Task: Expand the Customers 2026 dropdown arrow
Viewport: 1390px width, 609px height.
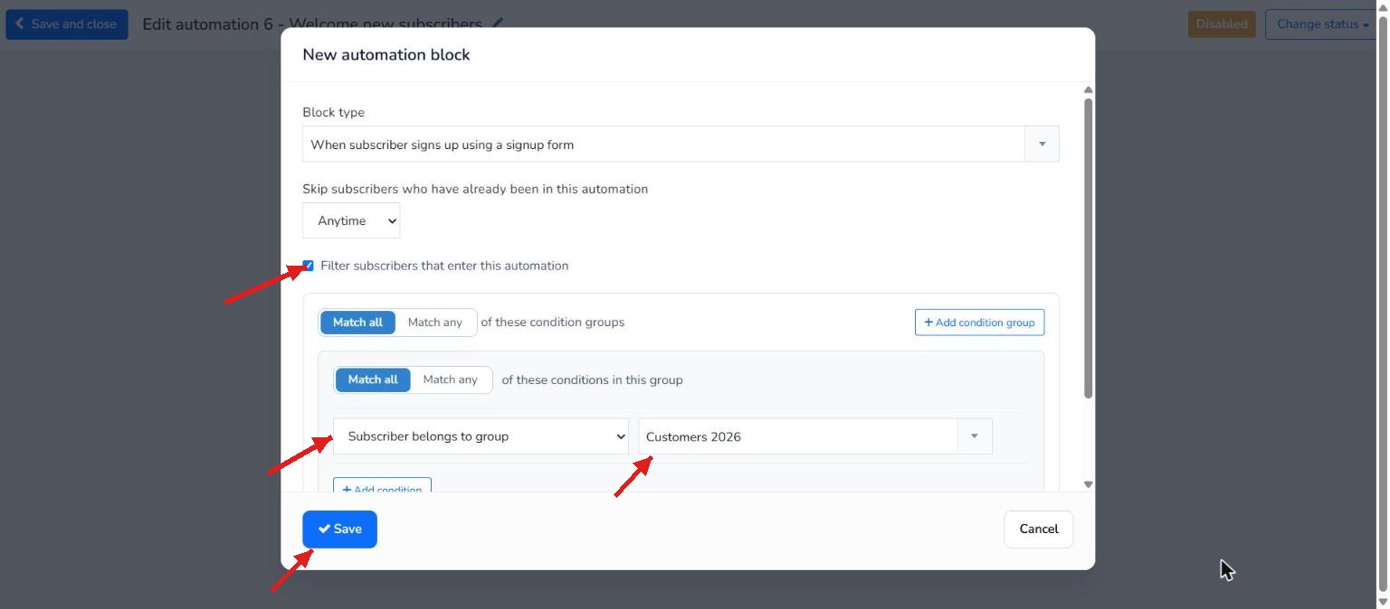Action: pyautogui.click(x=975, y=436)
